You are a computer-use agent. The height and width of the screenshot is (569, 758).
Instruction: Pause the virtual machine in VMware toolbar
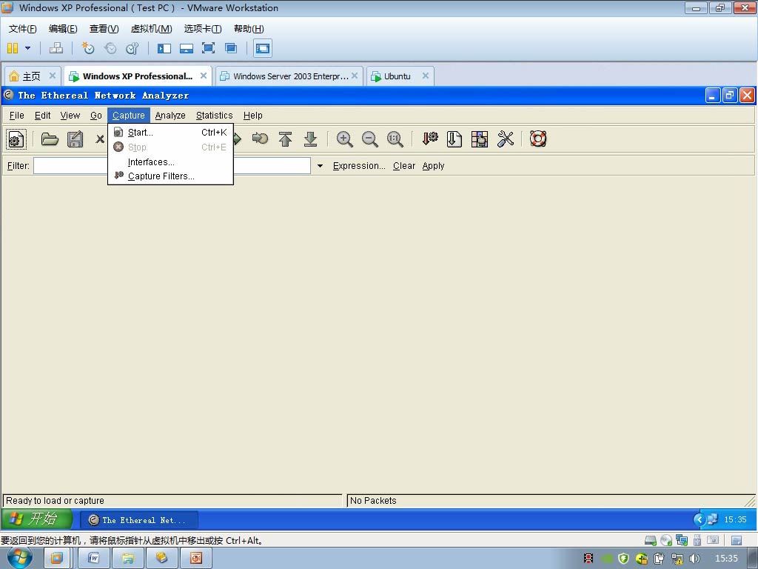pyautogui.click(x=13, y=48)
